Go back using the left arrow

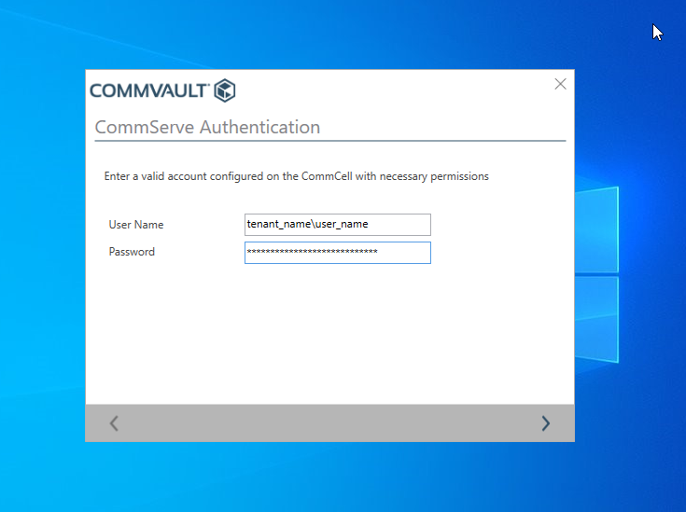click(114, 423)
